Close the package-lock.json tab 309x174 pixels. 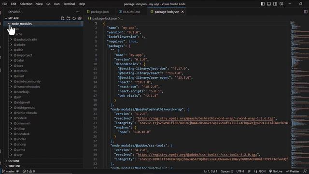coord(183,12)
